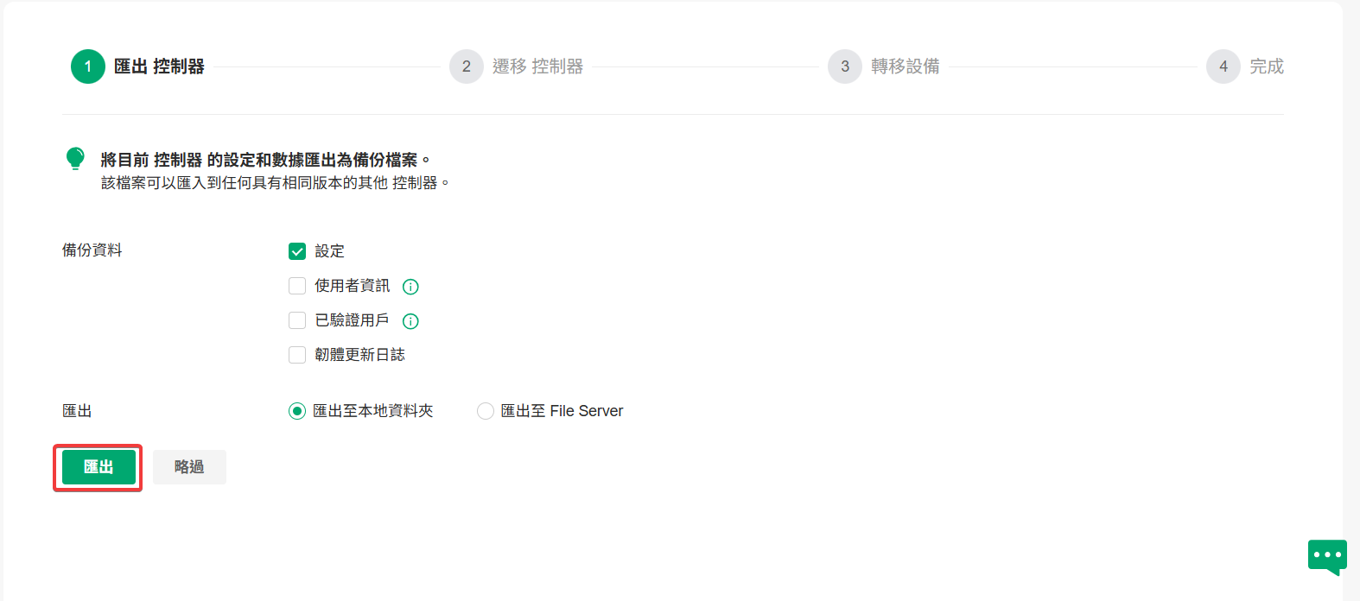Go to 遷移 控制器 step label
Screen dimensions: 1360x601
[x=537, y=66]
